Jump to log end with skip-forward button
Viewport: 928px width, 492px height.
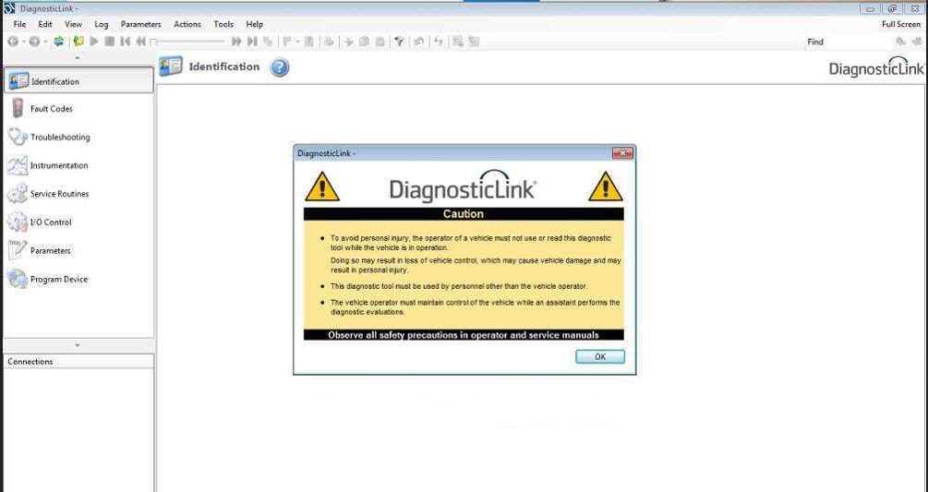tap(252, 42)
